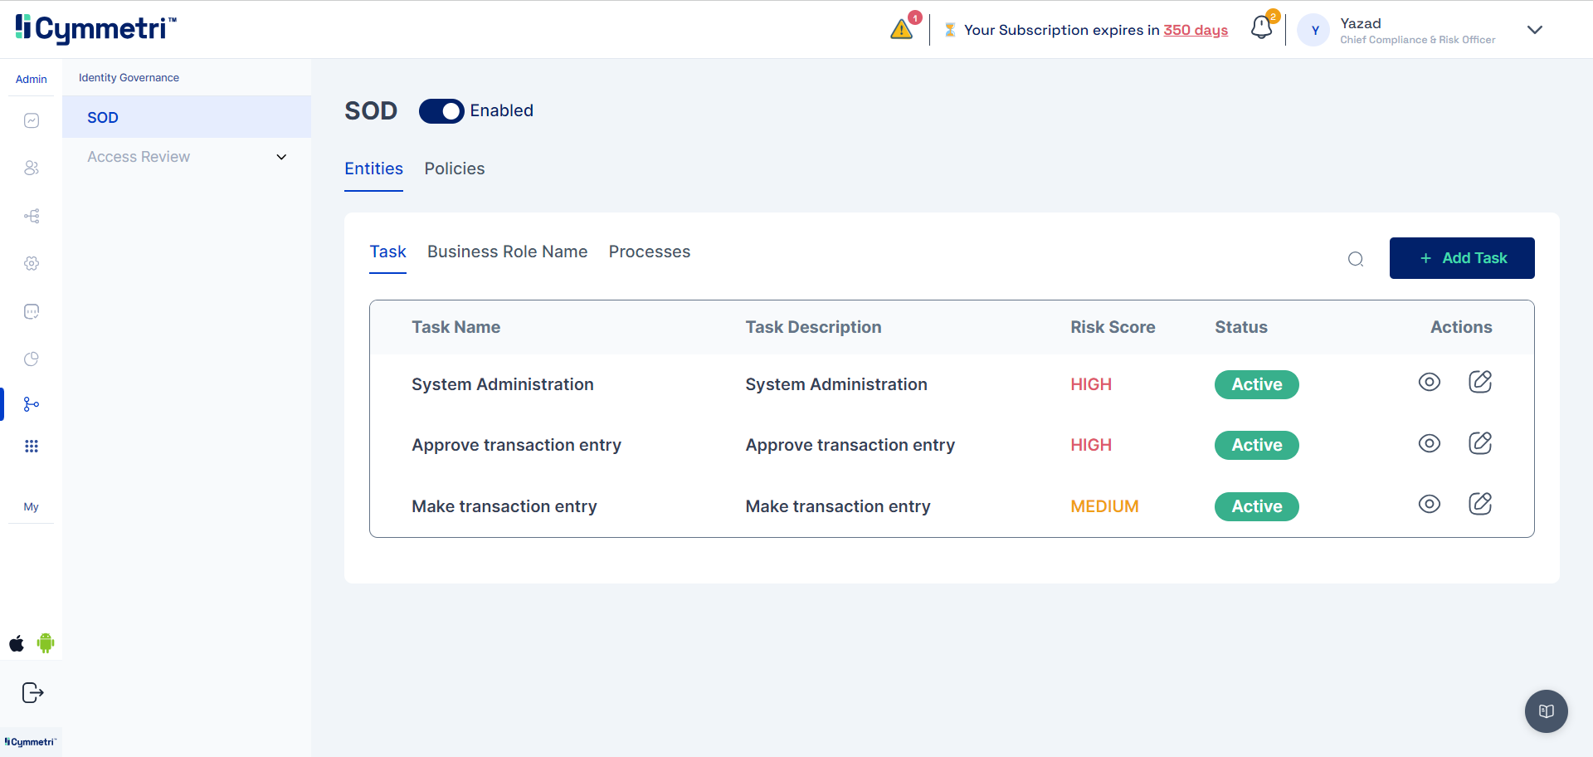Image resolution: width=1593 pixels, height=757 pixels.
Task: Click the logout icon in sidebar
Action: (32, 692)
